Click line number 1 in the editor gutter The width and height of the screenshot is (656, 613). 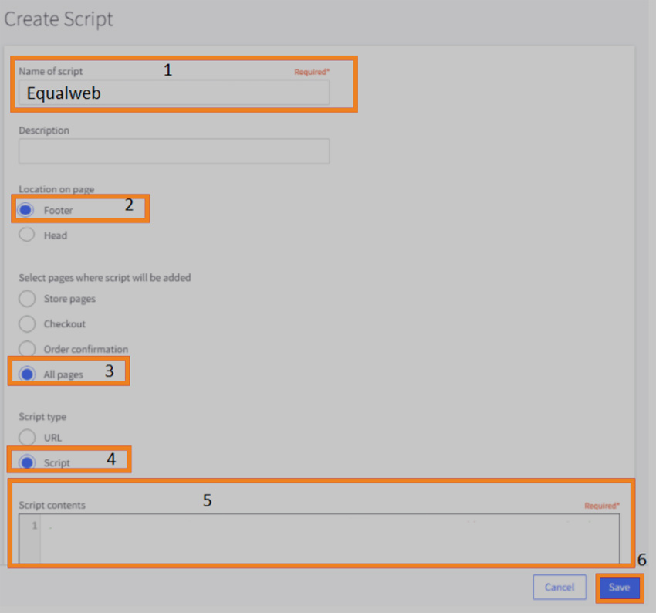[x=34, y=526]
